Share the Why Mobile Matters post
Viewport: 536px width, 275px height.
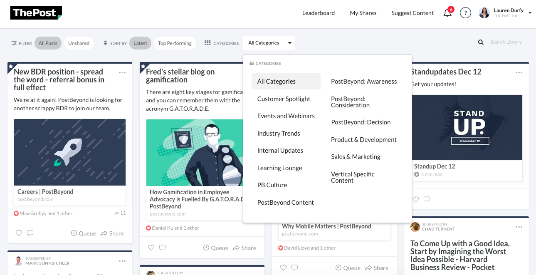tap(377, 268)
